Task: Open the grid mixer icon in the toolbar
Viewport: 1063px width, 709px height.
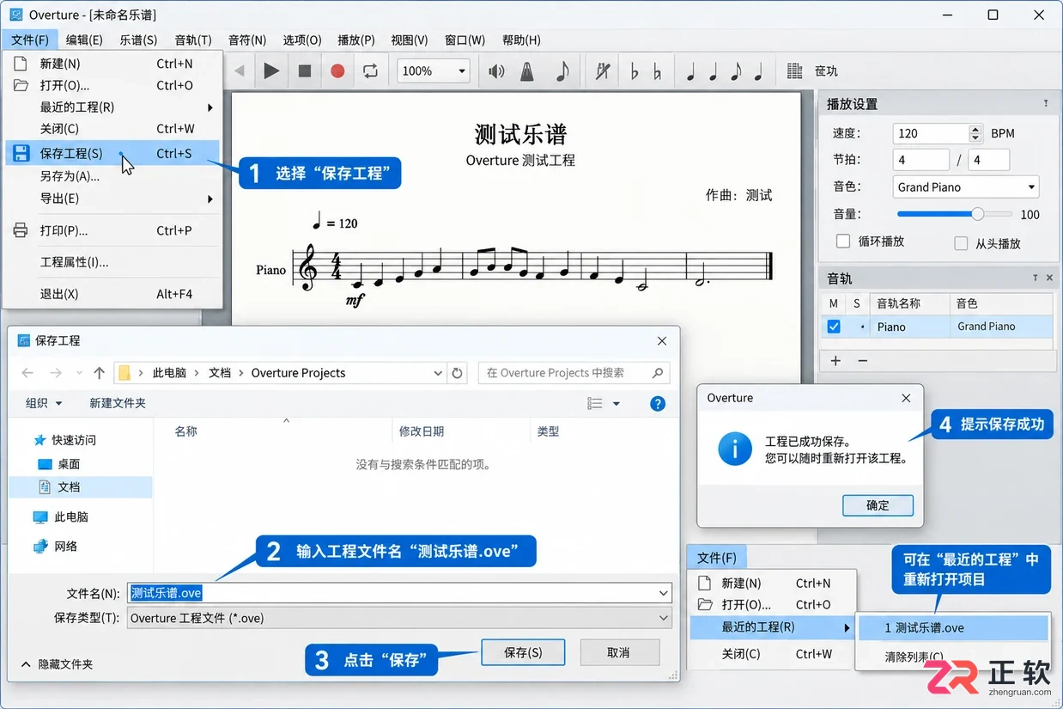Action: [795, 71]
